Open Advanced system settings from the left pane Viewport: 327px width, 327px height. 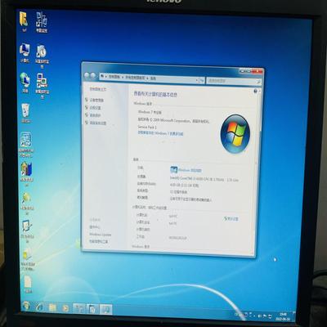(x=98, y=123)
